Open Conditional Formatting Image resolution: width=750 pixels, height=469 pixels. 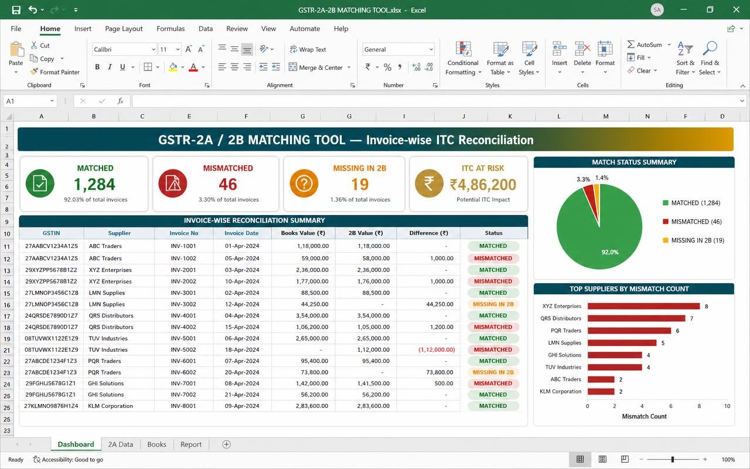click(x=463, y=59)
